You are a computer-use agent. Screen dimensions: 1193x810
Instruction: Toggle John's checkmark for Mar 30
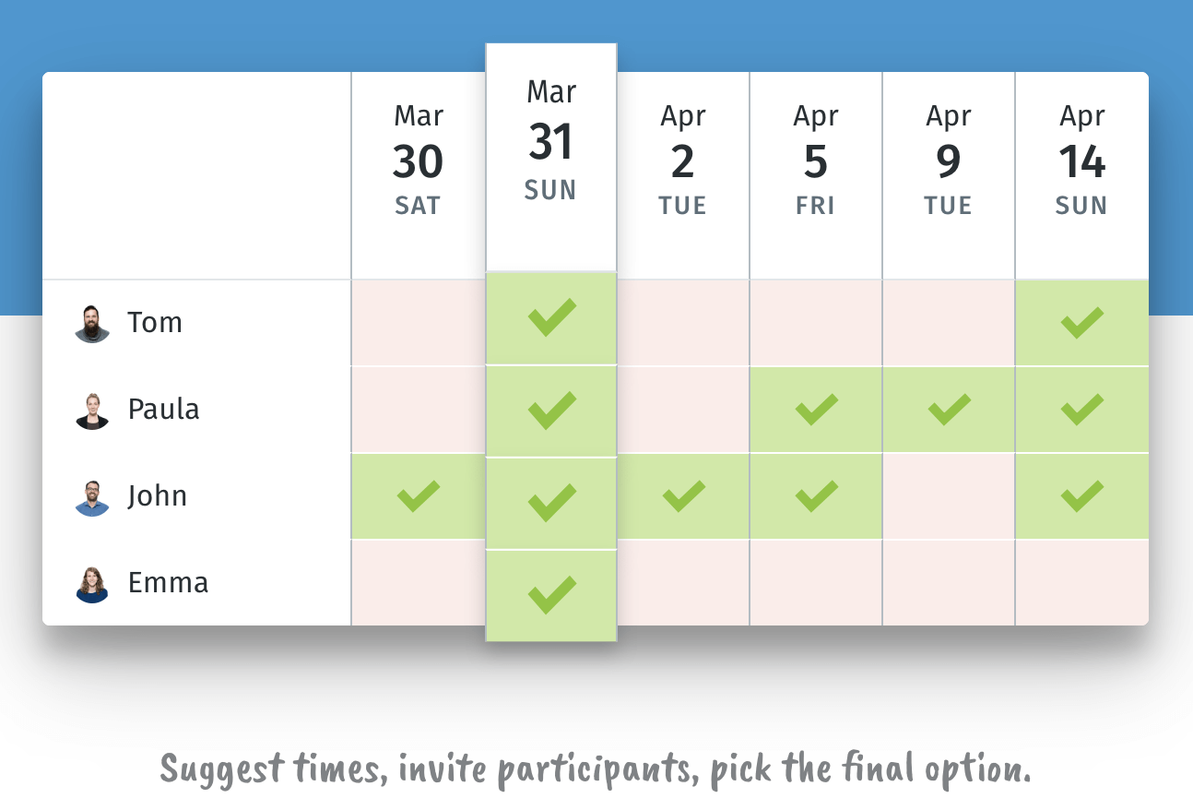tap(418, 496)
